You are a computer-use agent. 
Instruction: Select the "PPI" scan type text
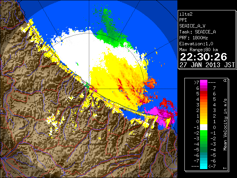[x=183, y=20]
